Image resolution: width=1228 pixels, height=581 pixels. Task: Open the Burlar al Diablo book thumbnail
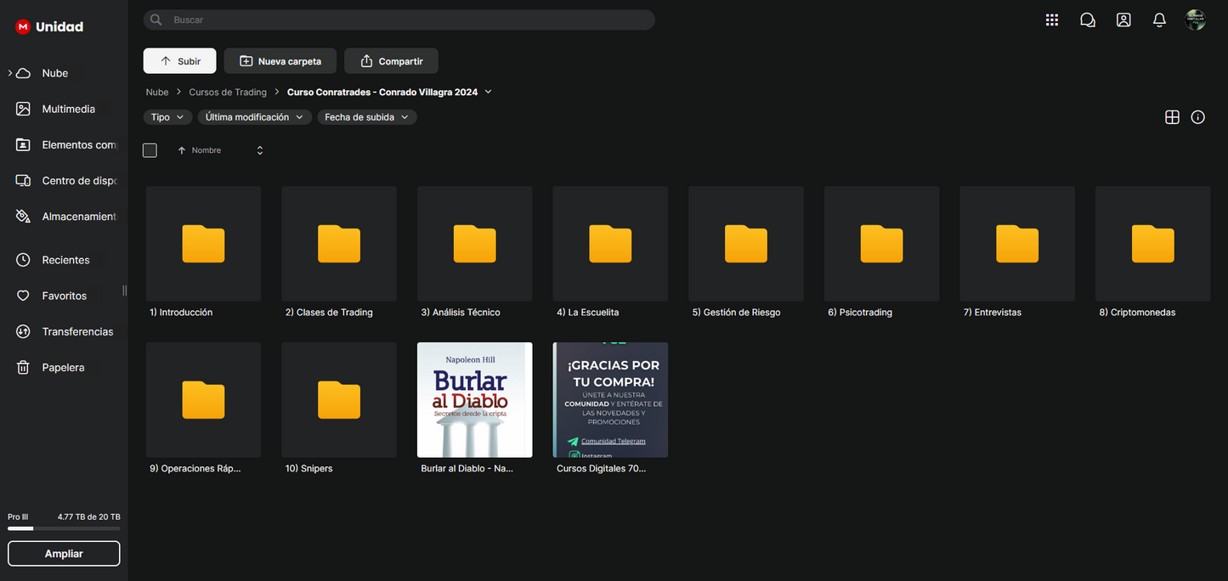(474, 400)
